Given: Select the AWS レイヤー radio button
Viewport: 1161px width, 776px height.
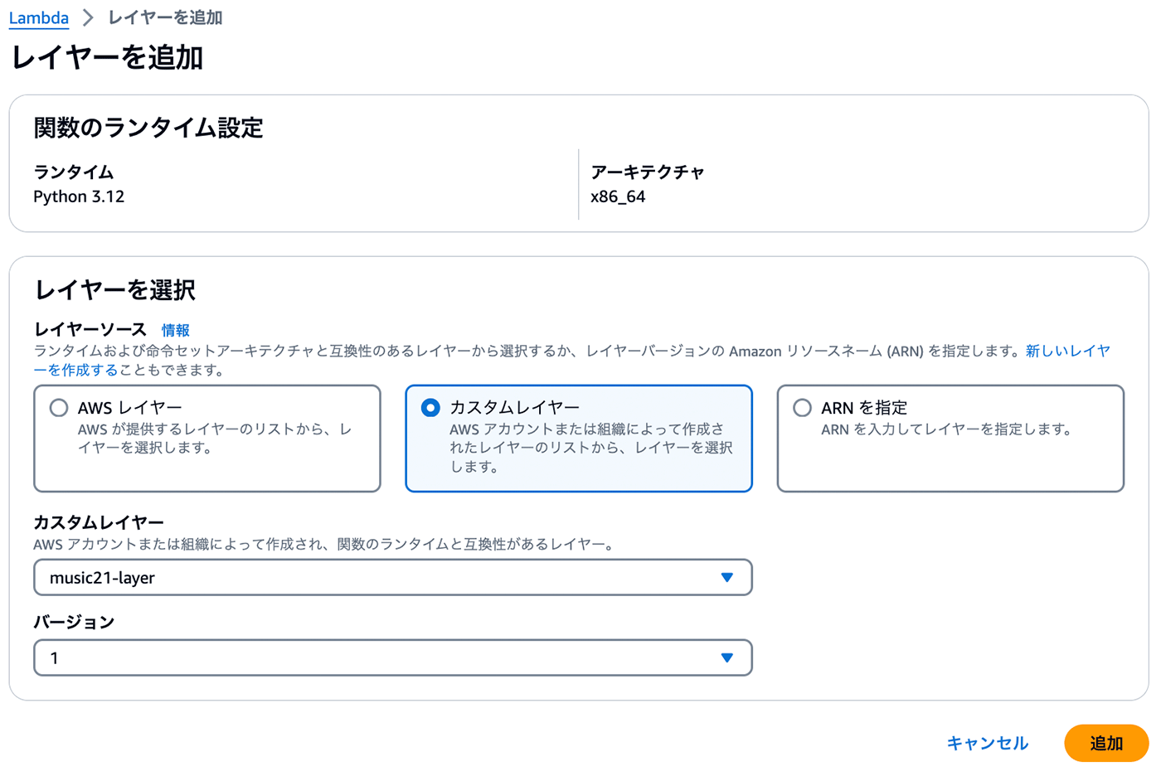Looking at the screenshot, I should pos(59,408).
